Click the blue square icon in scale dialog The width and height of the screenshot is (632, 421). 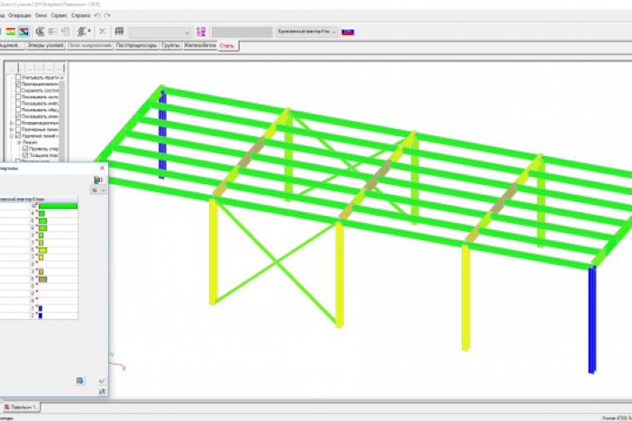80,381
